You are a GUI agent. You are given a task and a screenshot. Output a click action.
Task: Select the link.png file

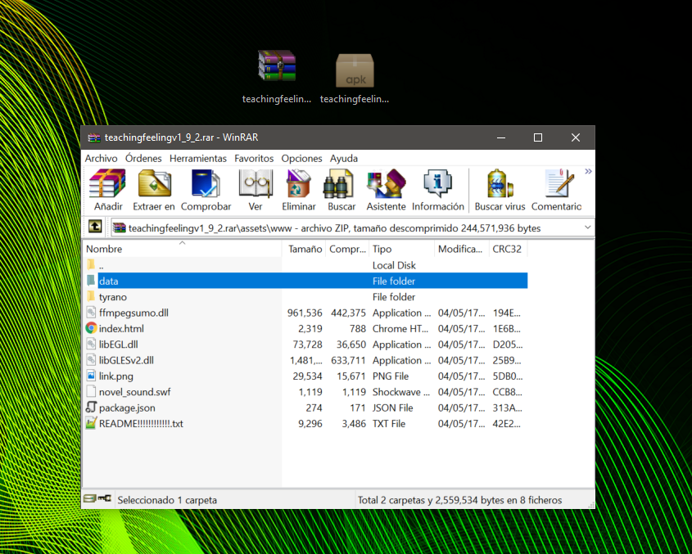[305, 376]
